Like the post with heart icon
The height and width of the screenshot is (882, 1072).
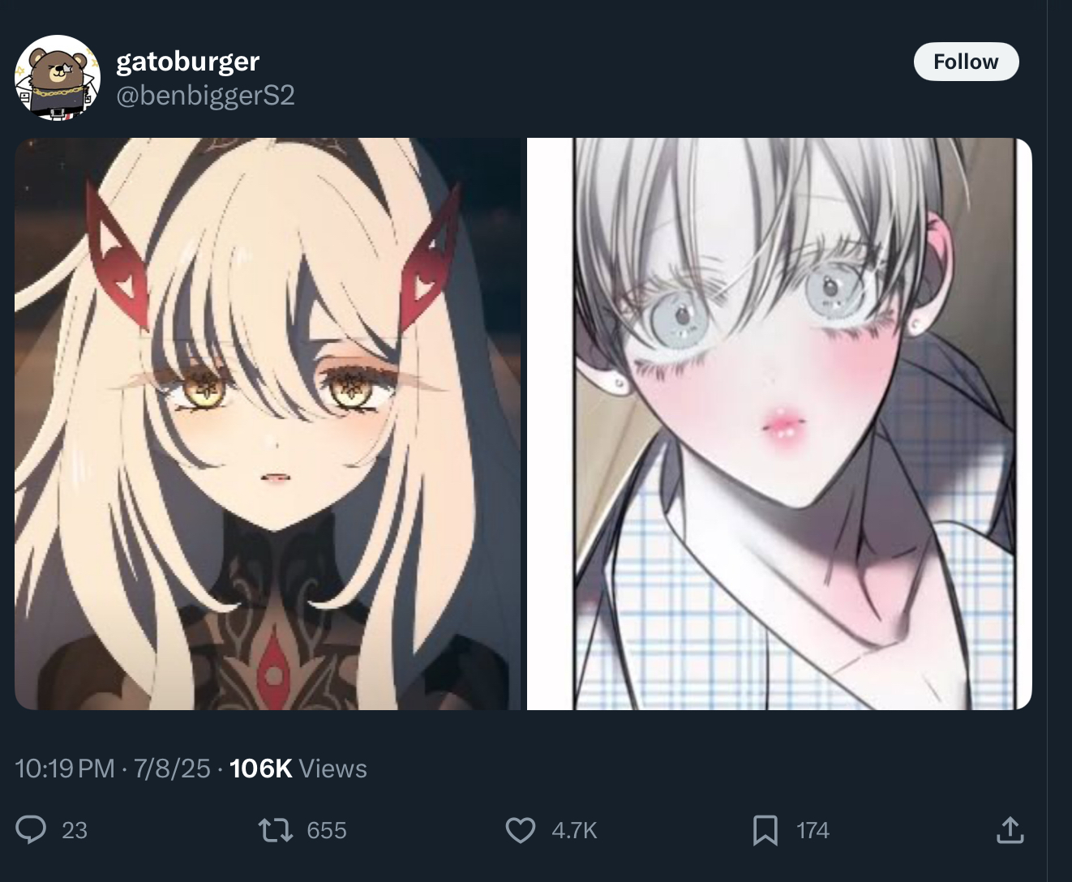(521, 830)
